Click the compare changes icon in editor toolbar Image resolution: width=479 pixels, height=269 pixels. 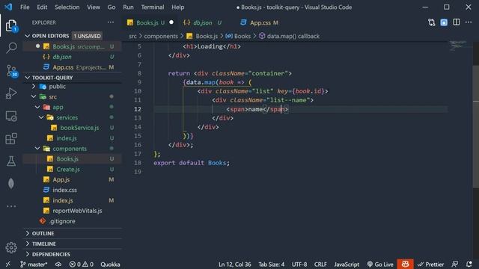point(431,22)
